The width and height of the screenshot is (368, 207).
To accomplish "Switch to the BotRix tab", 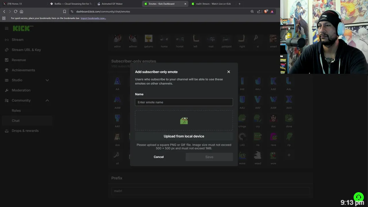I will pos(71,4).
